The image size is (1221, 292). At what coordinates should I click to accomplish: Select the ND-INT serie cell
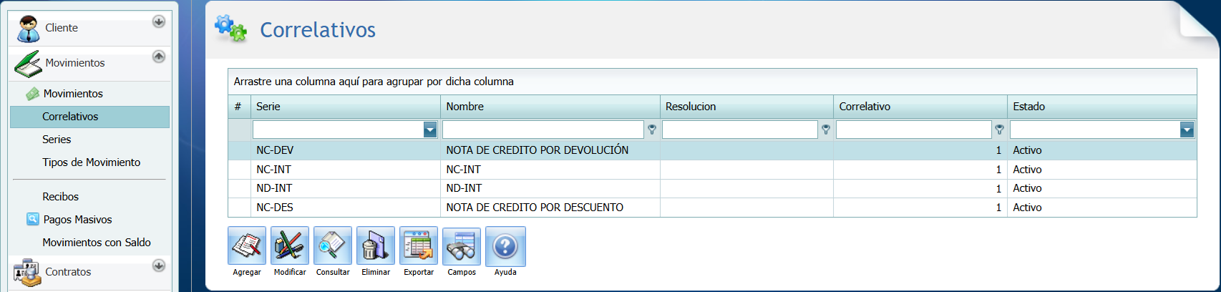point(346,188)
